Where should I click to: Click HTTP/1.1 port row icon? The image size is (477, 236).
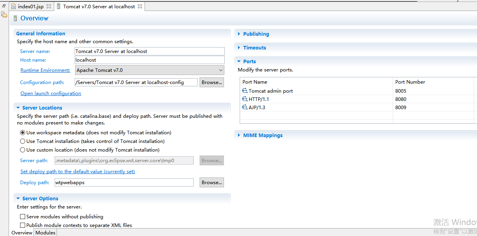[x=245, y=99]
